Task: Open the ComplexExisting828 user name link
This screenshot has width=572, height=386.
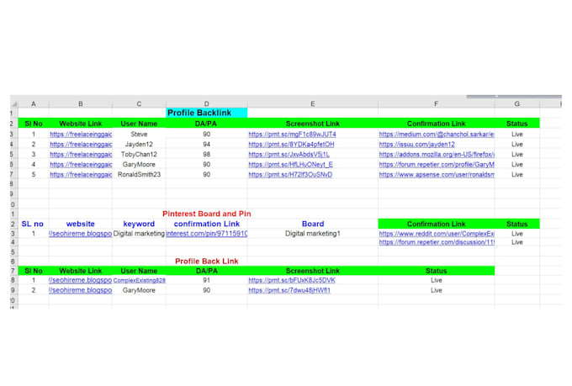Action: pyautogui.click(x=139, y=280)
